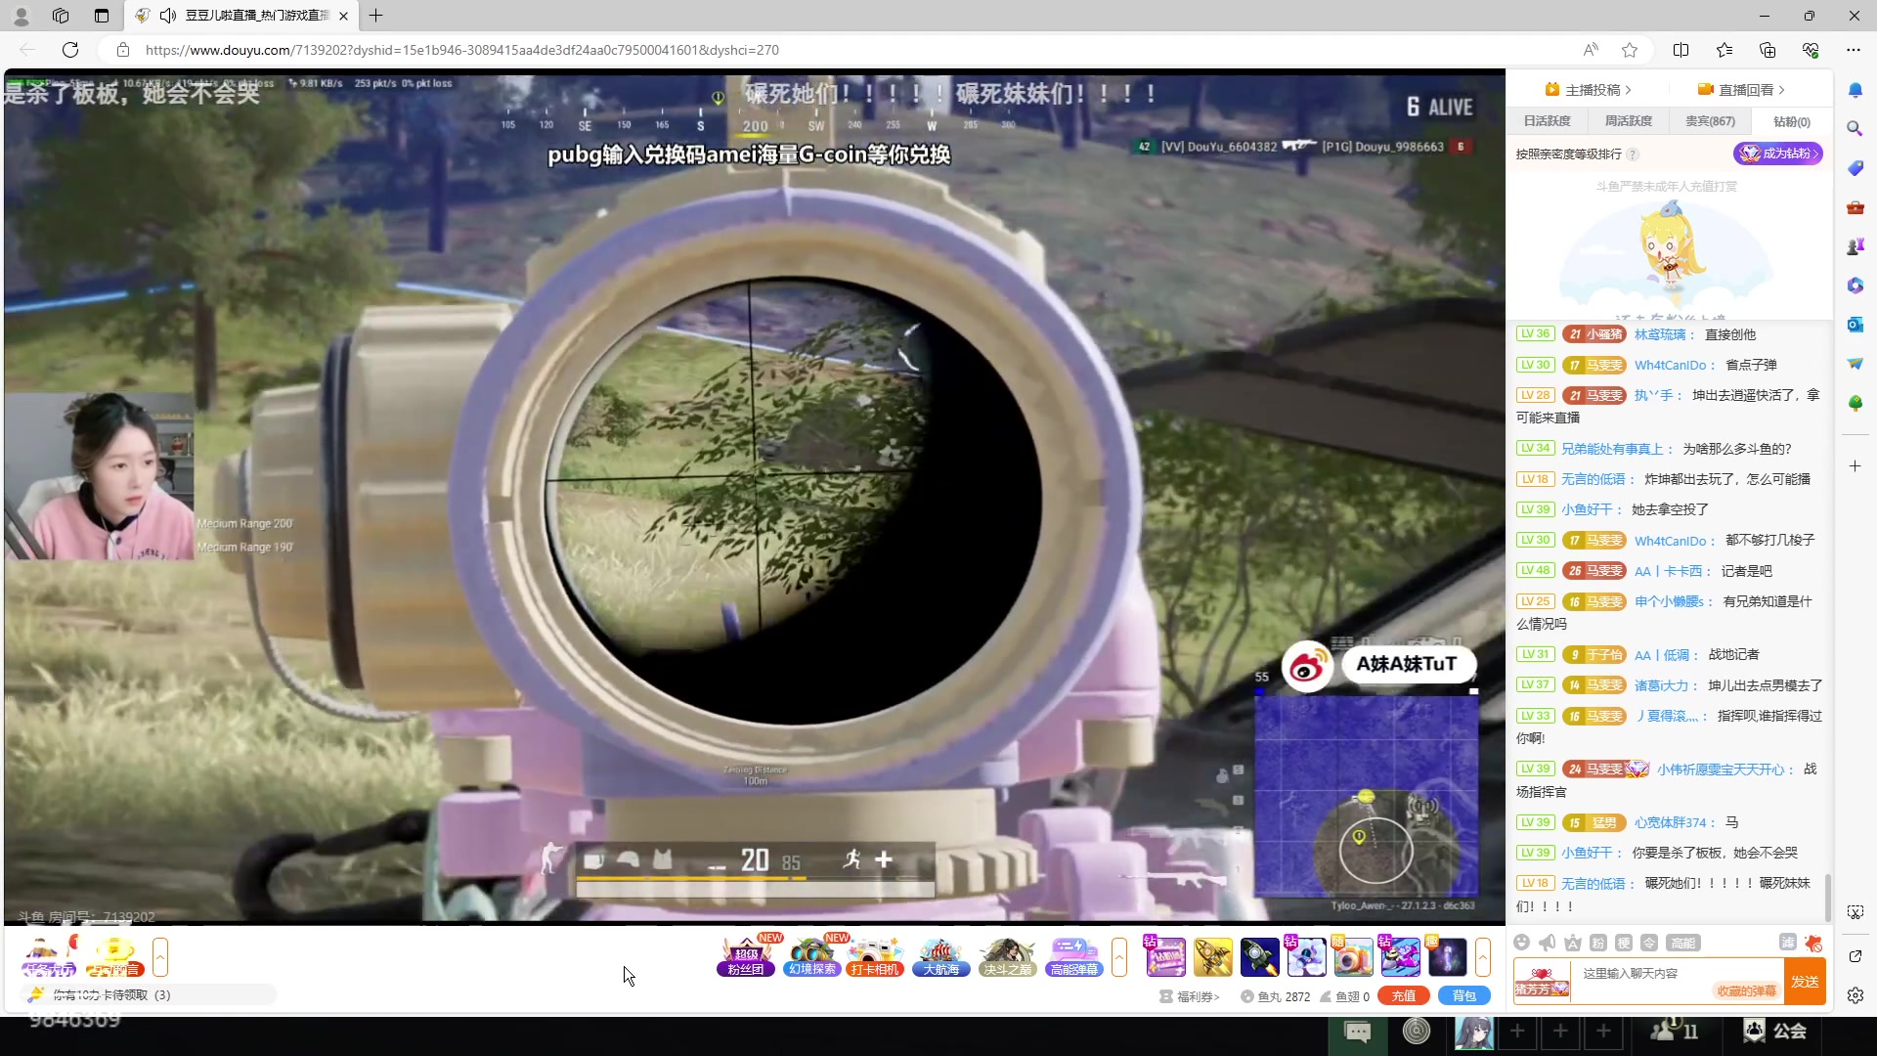Open the golden trophy activity icon
This screenshot has width=1877, height=1056.
coord(114,957)
